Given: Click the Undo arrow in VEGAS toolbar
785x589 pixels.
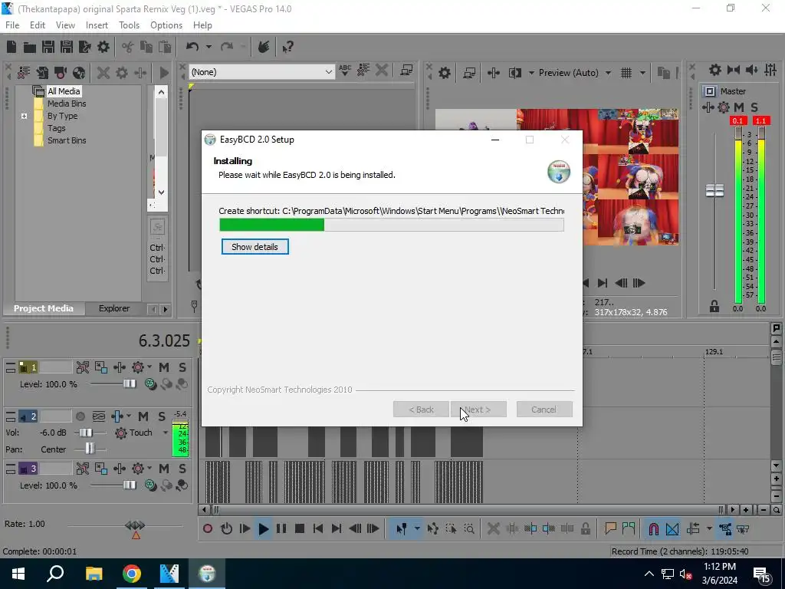Looking at the screenshot, I should 192,47.
